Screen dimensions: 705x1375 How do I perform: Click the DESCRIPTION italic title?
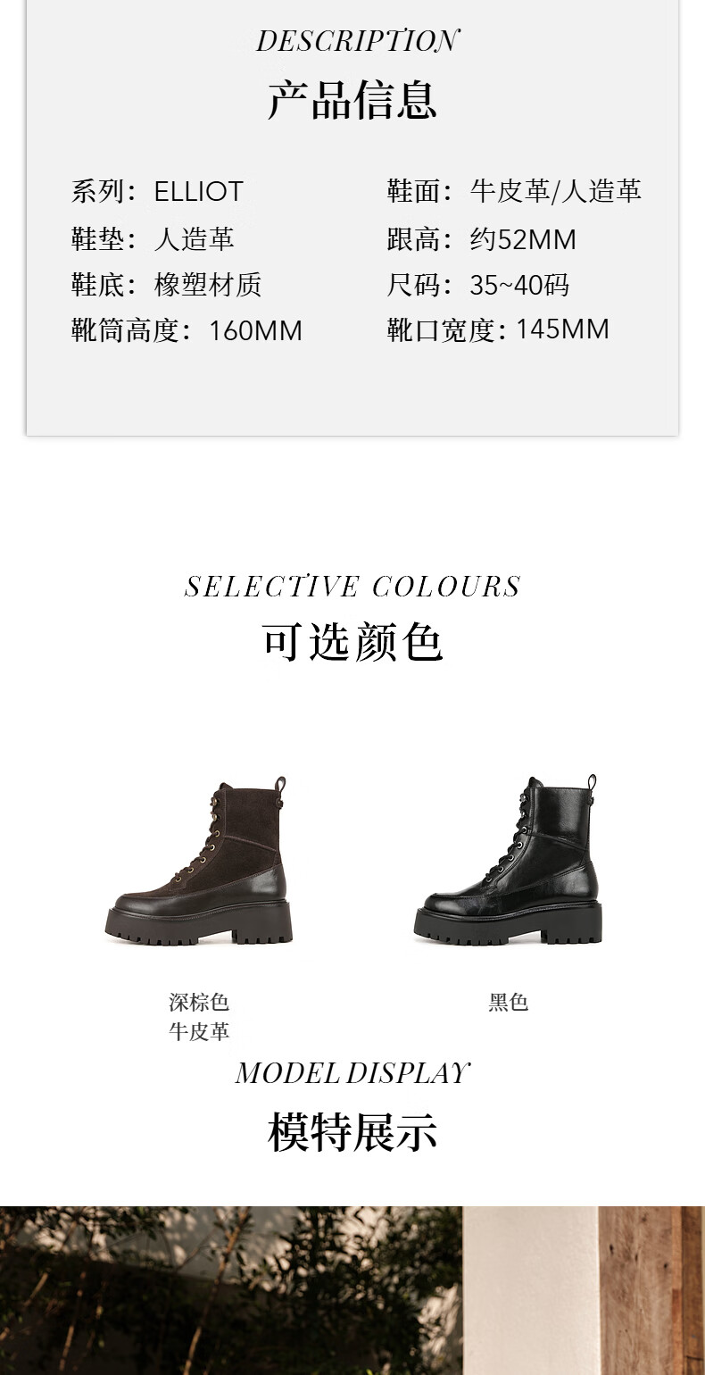coord(357,41)
